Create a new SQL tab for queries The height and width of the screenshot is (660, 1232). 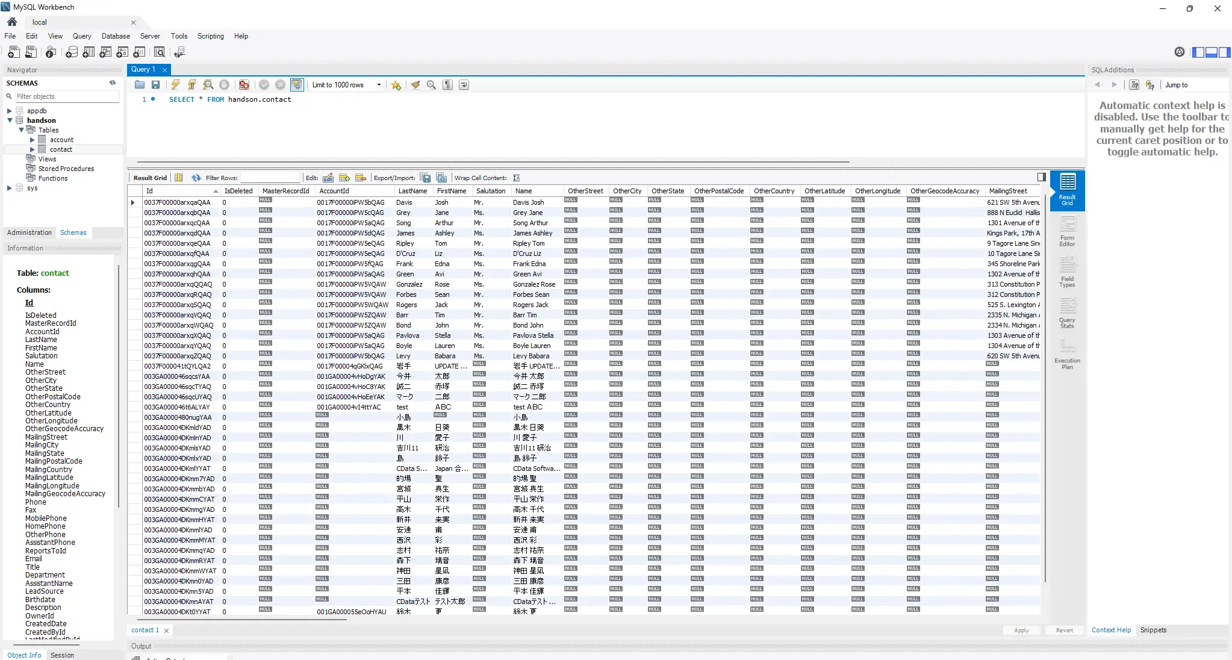coord(13,52)
